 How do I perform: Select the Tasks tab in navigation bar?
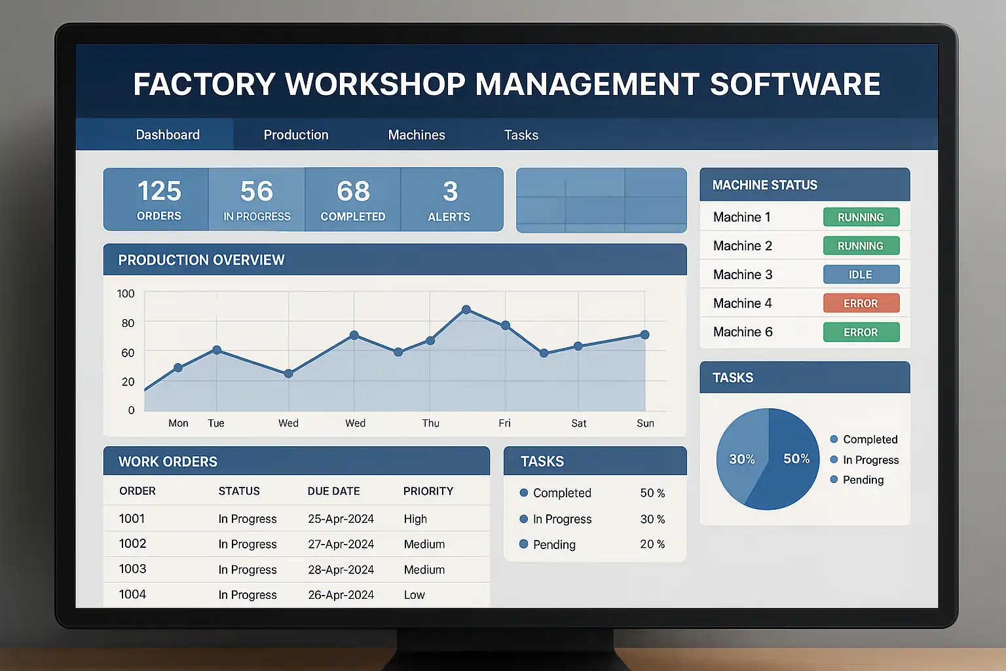coord(521,135)
